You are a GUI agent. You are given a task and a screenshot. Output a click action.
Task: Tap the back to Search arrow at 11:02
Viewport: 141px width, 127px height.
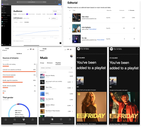(42, 50)
